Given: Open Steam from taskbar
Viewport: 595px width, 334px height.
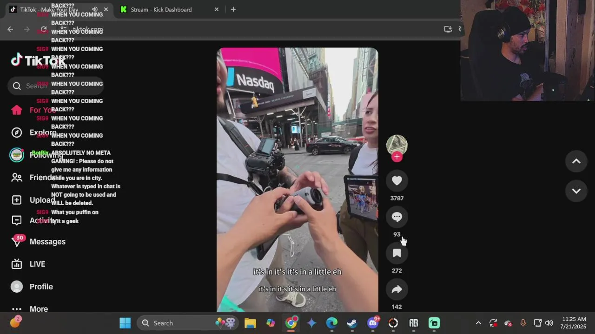Looking at the screenshot, I should (x=352, y=323).
